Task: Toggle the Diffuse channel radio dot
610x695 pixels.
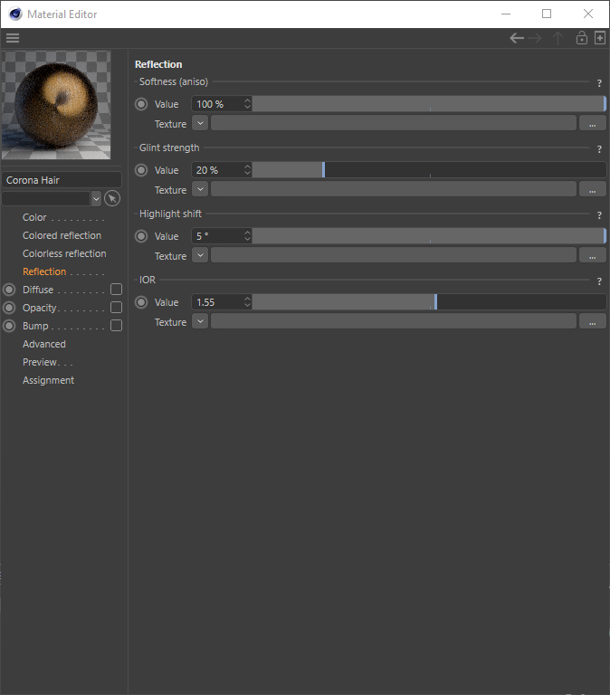Action: [9, 290]
